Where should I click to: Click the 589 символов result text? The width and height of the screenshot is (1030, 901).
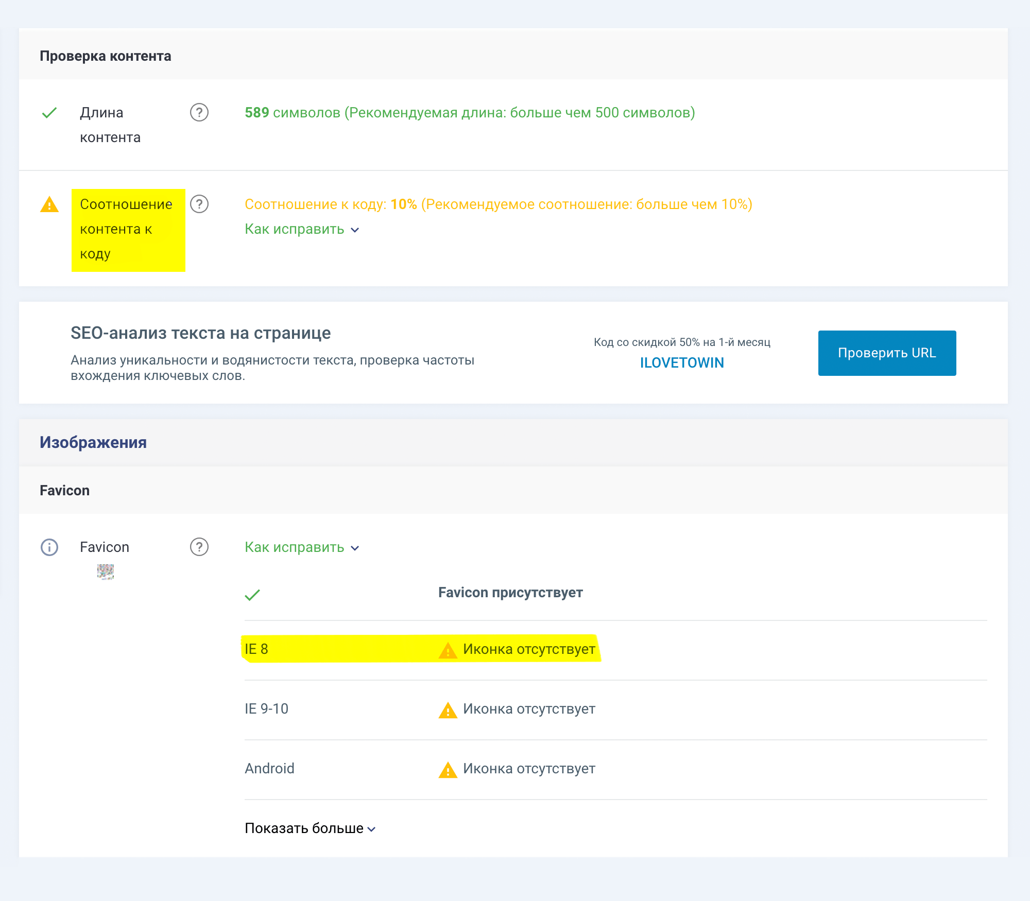[x=470, y=112]
